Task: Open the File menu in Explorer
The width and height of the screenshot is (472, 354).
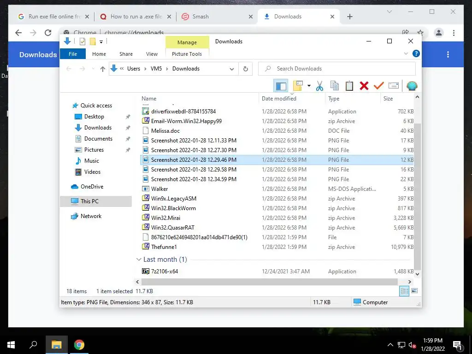Action: coord(73,54)
